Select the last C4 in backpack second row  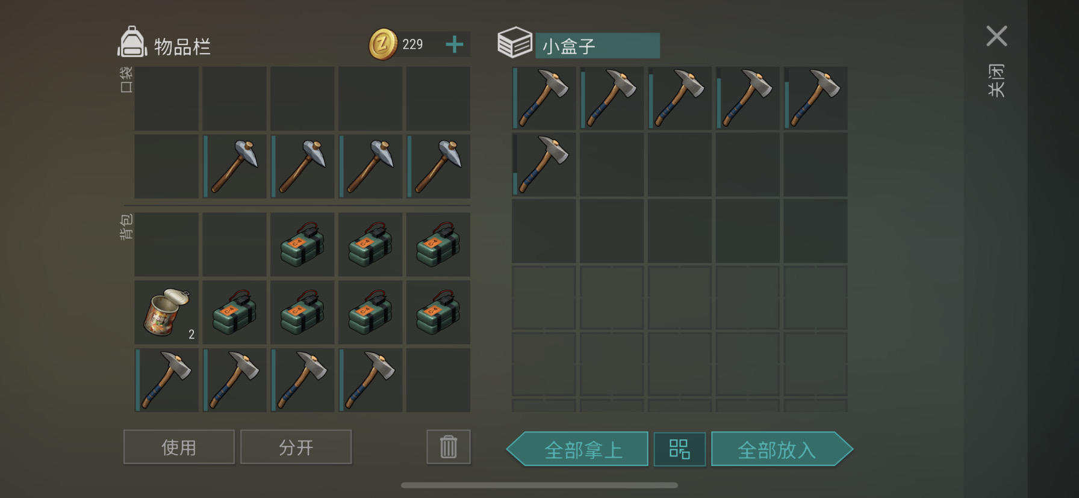(438, 312)
